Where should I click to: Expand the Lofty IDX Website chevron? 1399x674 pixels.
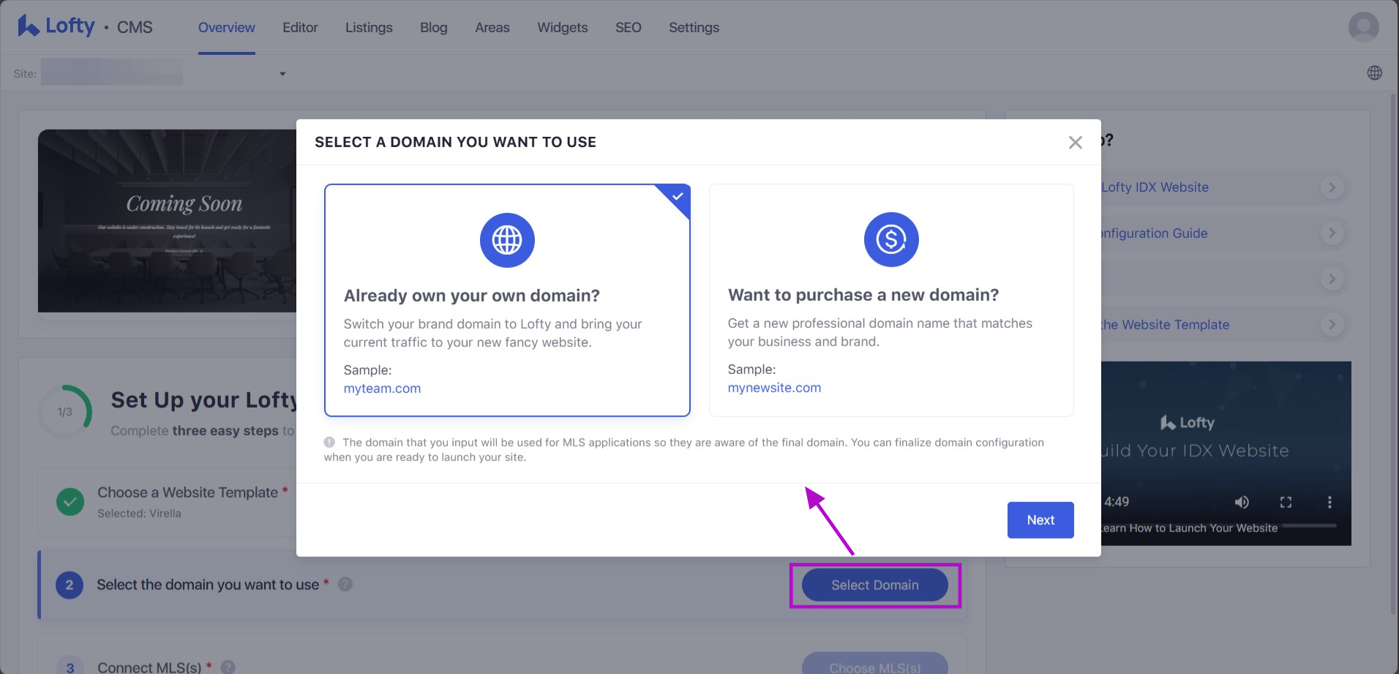1332,187
